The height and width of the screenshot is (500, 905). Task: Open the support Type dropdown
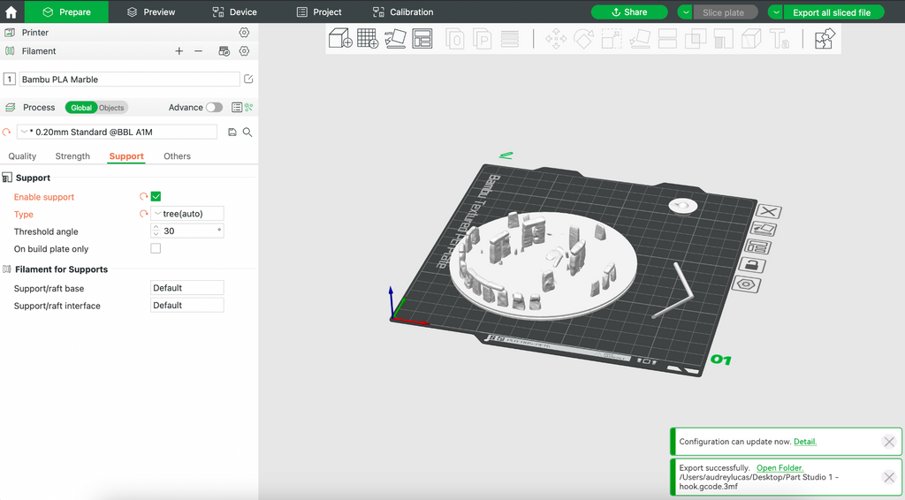point(187,214)
